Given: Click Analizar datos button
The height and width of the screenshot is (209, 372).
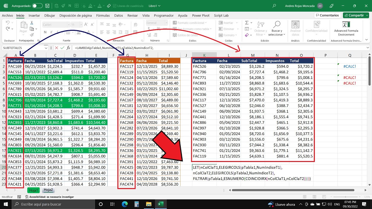Looking at the screenshot, I should point(296,28).
